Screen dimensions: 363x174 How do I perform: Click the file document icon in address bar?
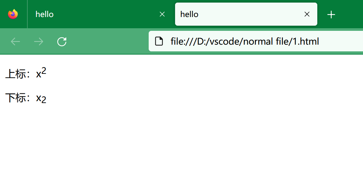tap(159, 41)
